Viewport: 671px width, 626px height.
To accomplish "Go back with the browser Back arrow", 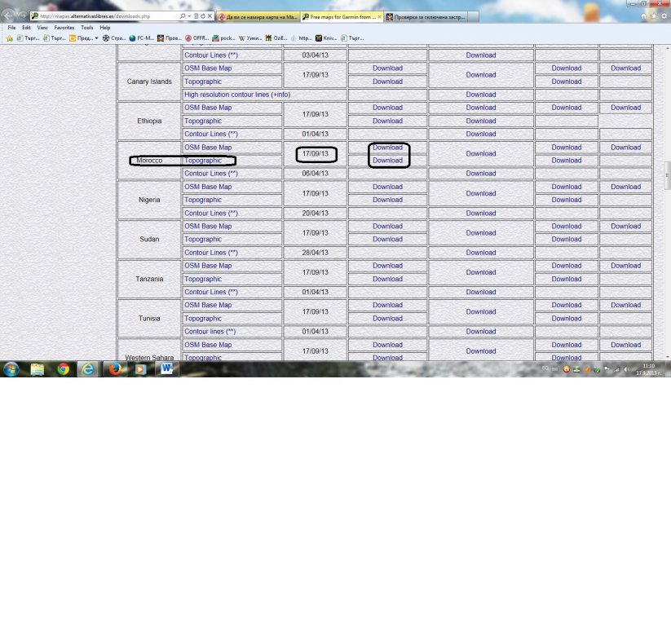I will click(x=8, y=15).
